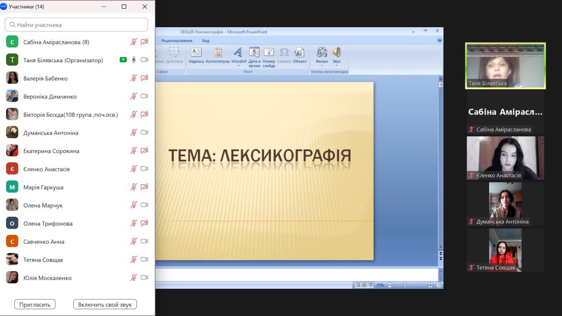Toggle microphone for Таня Білявська
Viewport: 562px width, 316px height.
pos(134,60)
